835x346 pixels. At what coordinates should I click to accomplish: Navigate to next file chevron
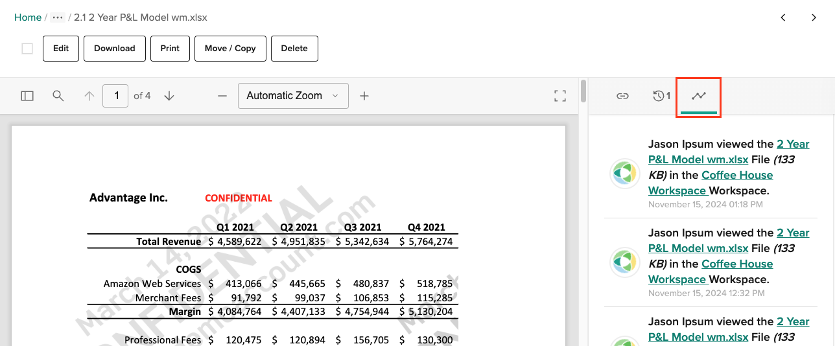pyautogui.click(x=814, y=17)
